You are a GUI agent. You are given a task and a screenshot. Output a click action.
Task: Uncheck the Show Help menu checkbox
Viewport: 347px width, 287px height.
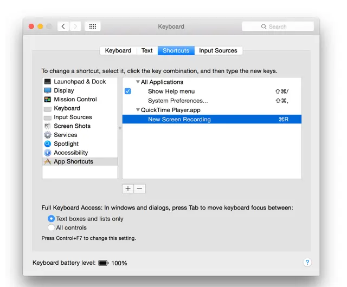(128, 91)
